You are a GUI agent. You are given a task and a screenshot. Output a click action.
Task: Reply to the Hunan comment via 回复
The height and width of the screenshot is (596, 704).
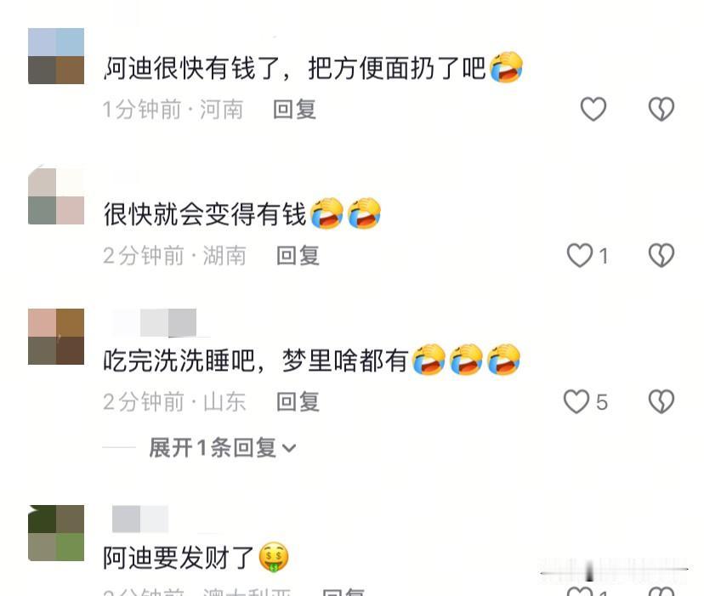click(298, 256)
